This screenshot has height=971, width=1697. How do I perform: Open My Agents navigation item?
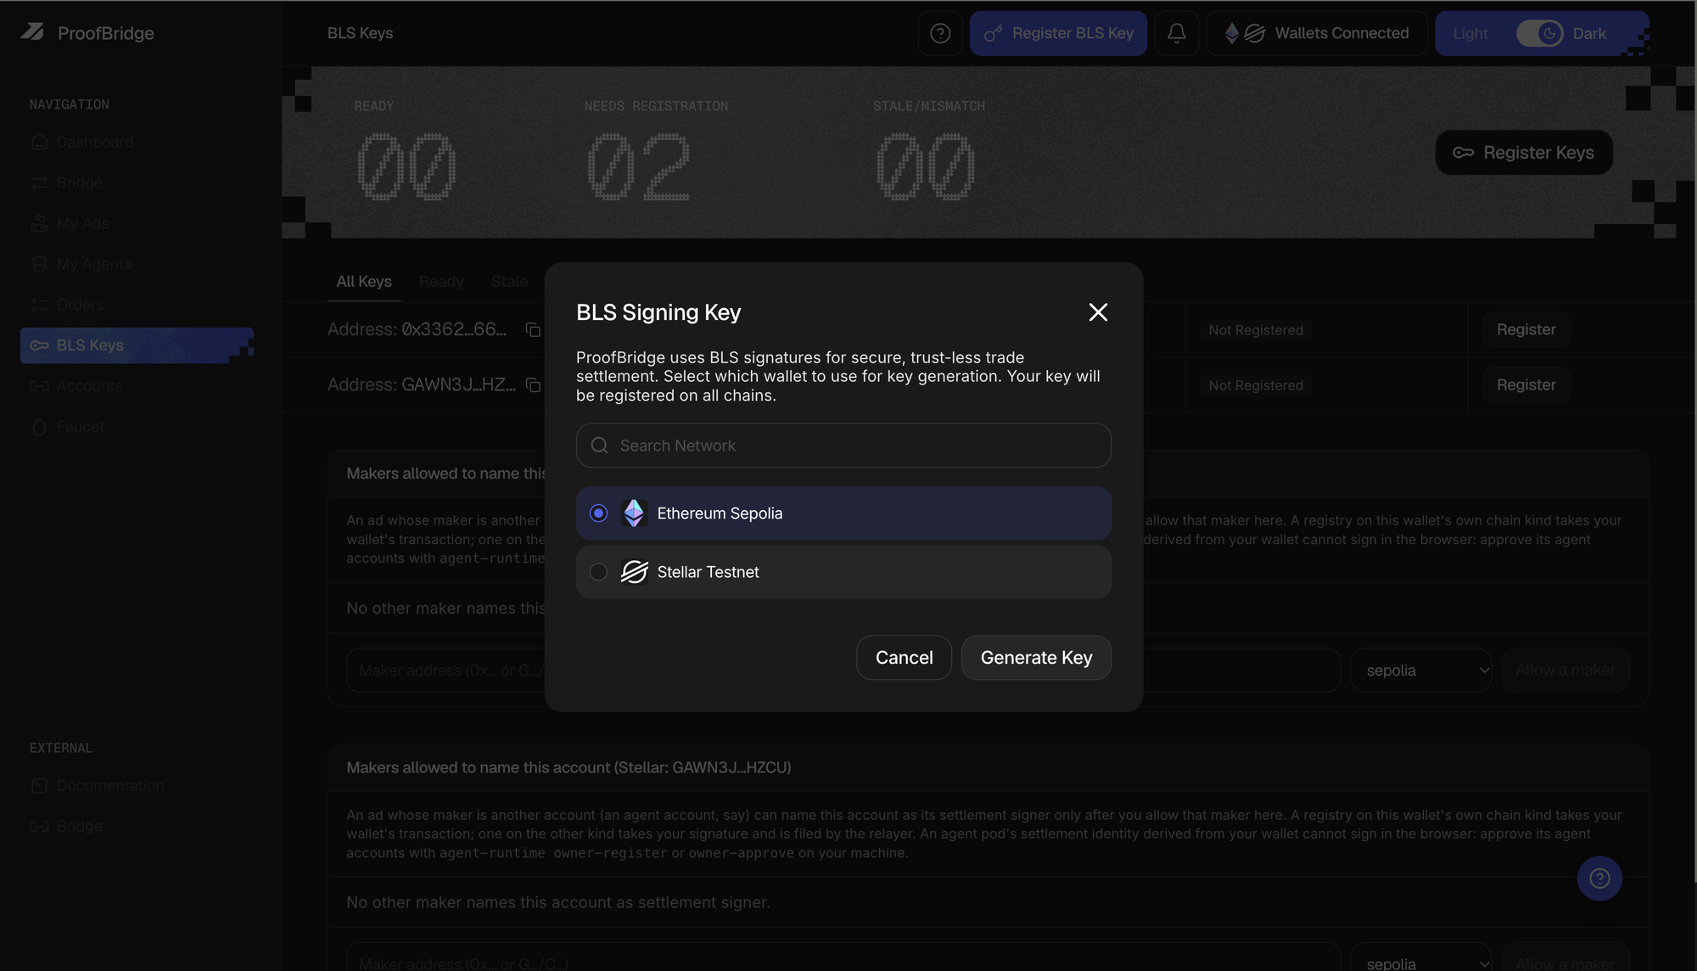tap(93, 264)
